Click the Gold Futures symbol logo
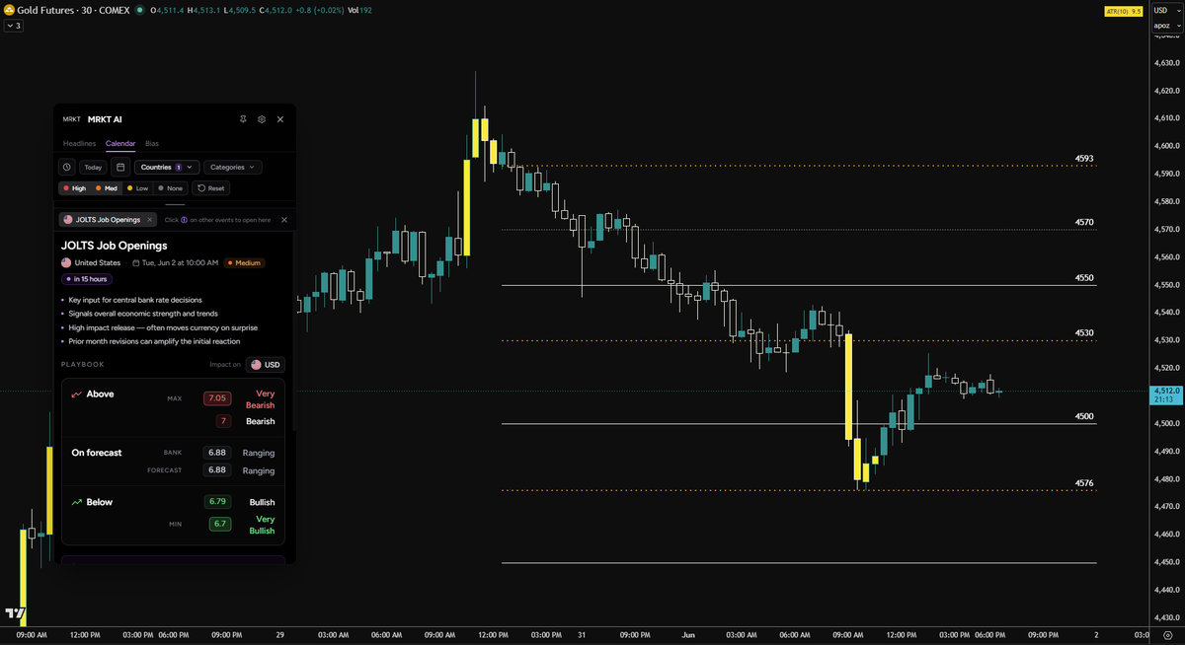1185x645 pixels. 8,9
